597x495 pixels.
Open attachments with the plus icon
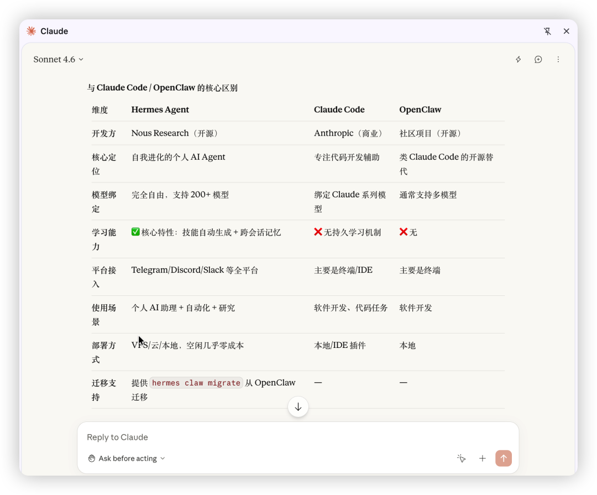coord(482,458)
